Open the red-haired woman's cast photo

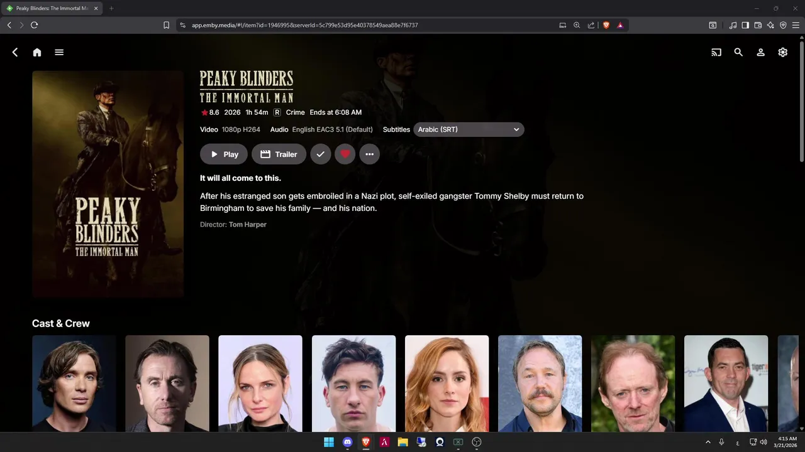447,384
